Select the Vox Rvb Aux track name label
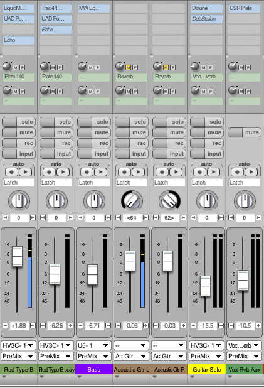The width and height of the screenshot is (264, 388). [244, 369]
